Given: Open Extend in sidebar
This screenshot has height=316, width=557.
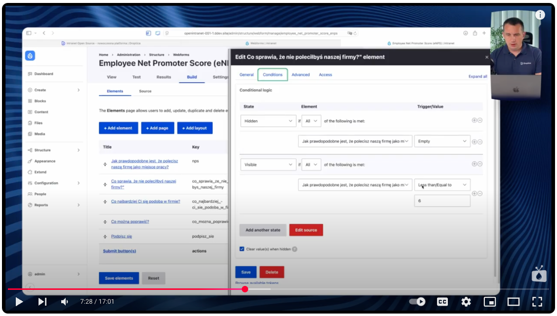Looking at the screenshot, I should [x=40, y=172].
